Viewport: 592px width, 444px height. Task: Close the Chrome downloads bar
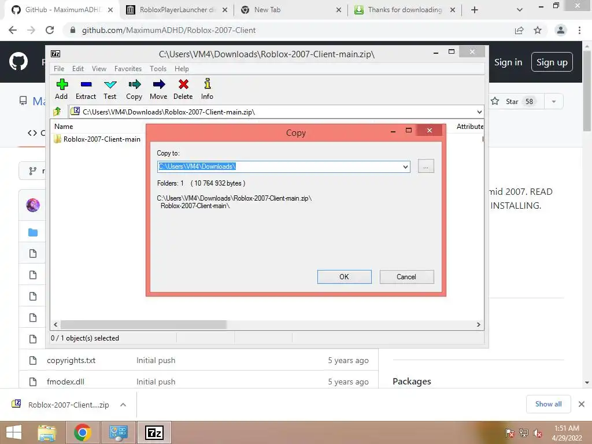pyautogui.click(x=582, y=404)
